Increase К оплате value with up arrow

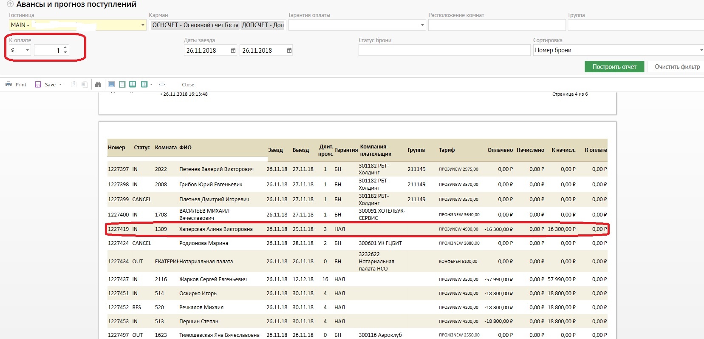click(65, 48)
